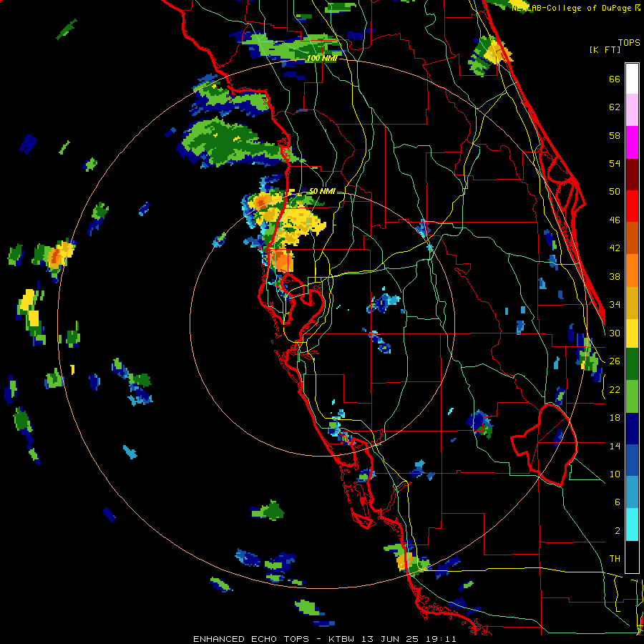
Task: Click the "58" legend value
Action: click(615, 135)
